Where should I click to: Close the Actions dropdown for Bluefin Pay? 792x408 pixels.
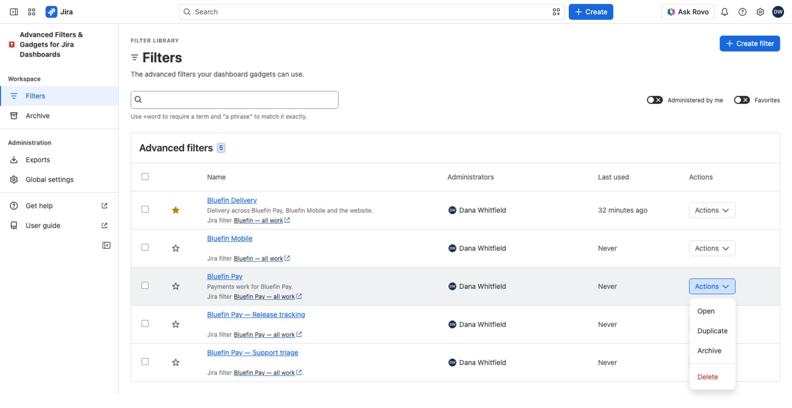pyautogui.click(x=712, y=286)
